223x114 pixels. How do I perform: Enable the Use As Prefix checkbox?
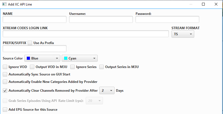(x=30, y=43)
